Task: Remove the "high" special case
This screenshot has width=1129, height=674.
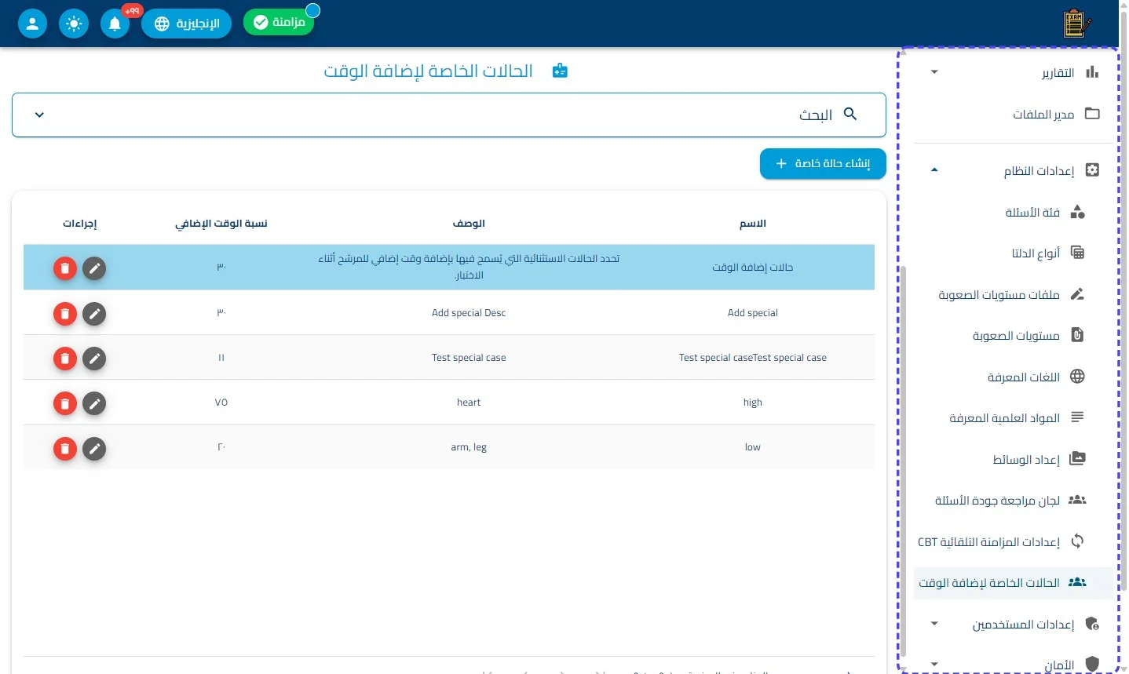Action: tap(65, 403)
